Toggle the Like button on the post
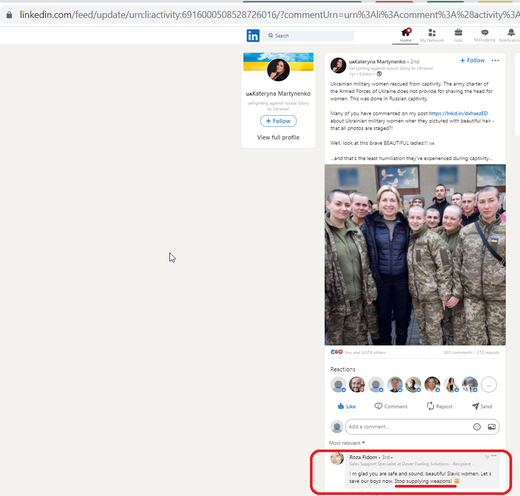This screenshot has height=496, width=520. [346, 406]
